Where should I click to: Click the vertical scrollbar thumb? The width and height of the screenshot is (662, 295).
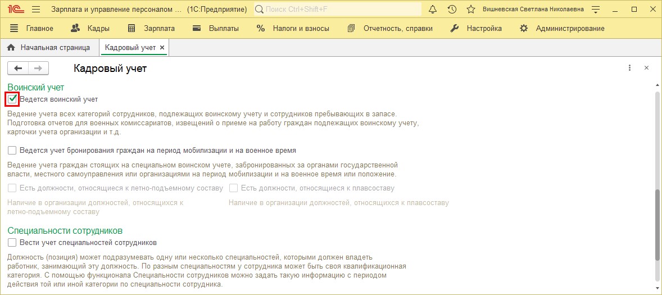pyautogui.click(x=658, y=225)
